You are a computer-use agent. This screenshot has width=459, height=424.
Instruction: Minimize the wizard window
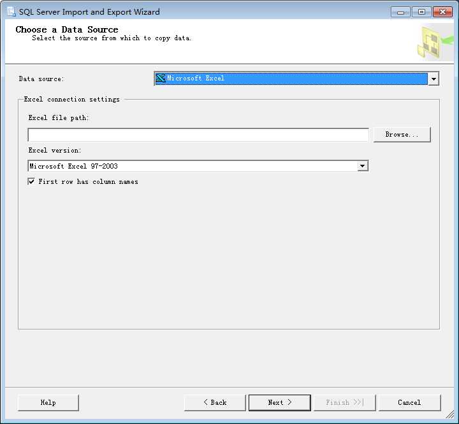(x=400, y=12)
